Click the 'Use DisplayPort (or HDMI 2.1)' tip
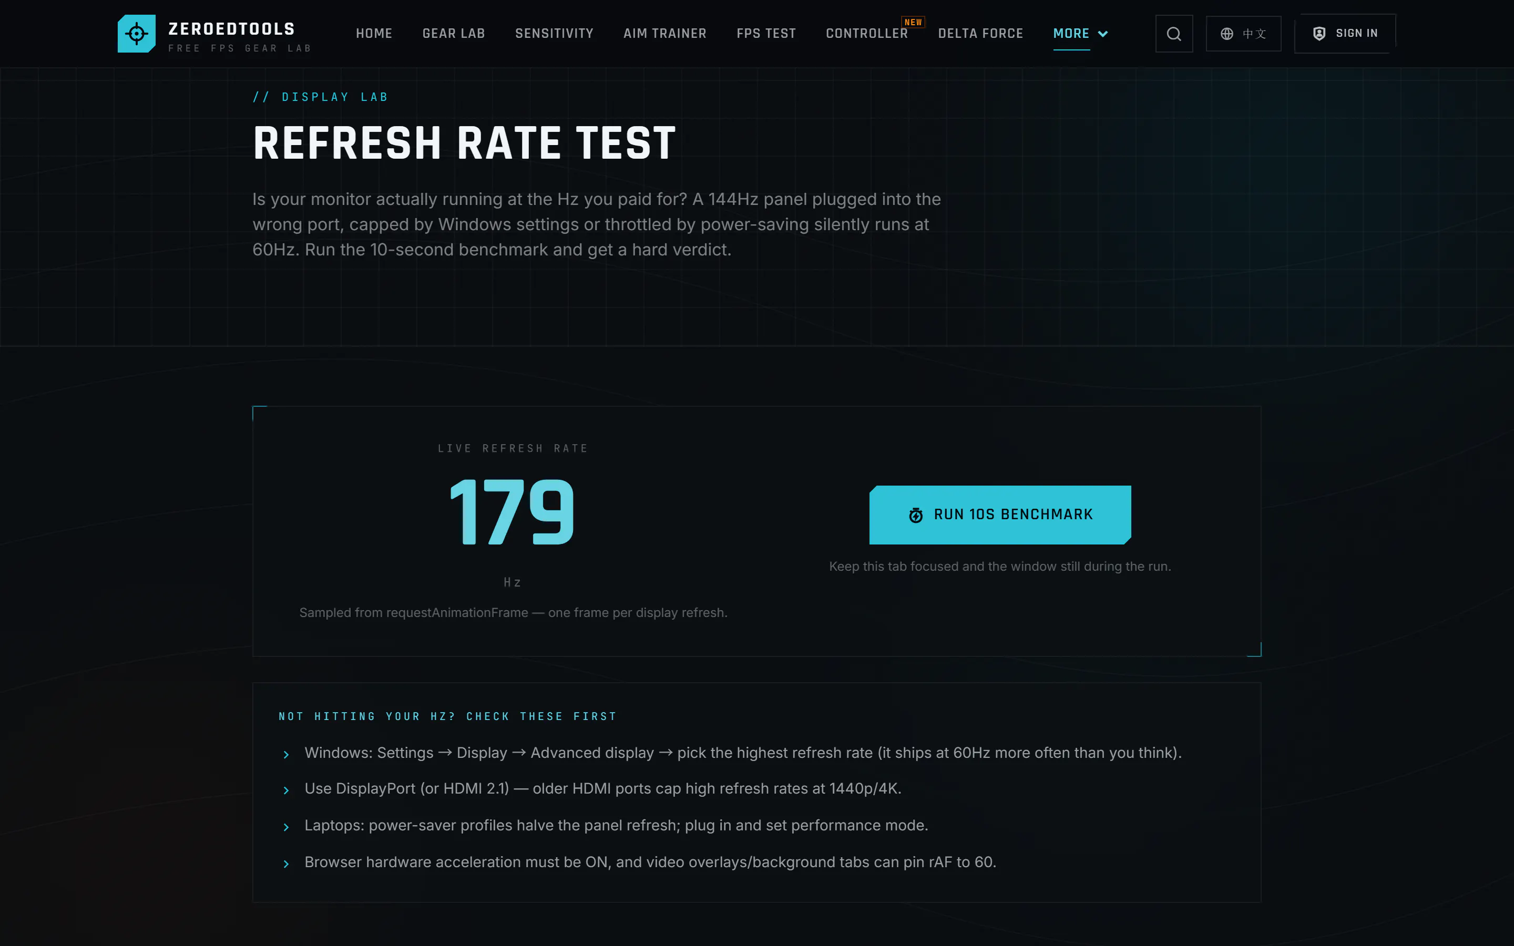Screen dimensions: 1514x946 (603, 788)
